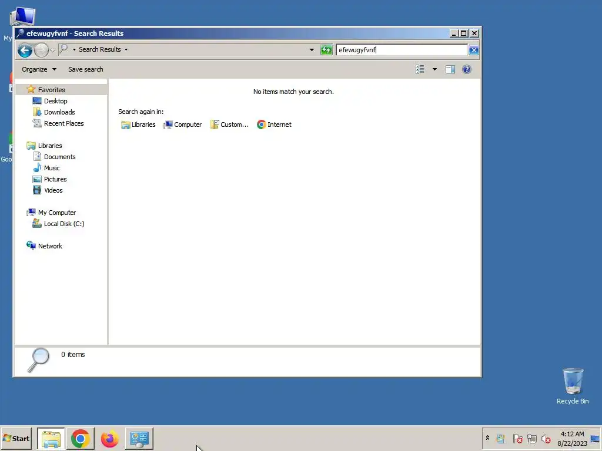Viewport: 602px width, 451px height.
Task: Click the Action Center flag tray icon
Action: click(517, 439)
